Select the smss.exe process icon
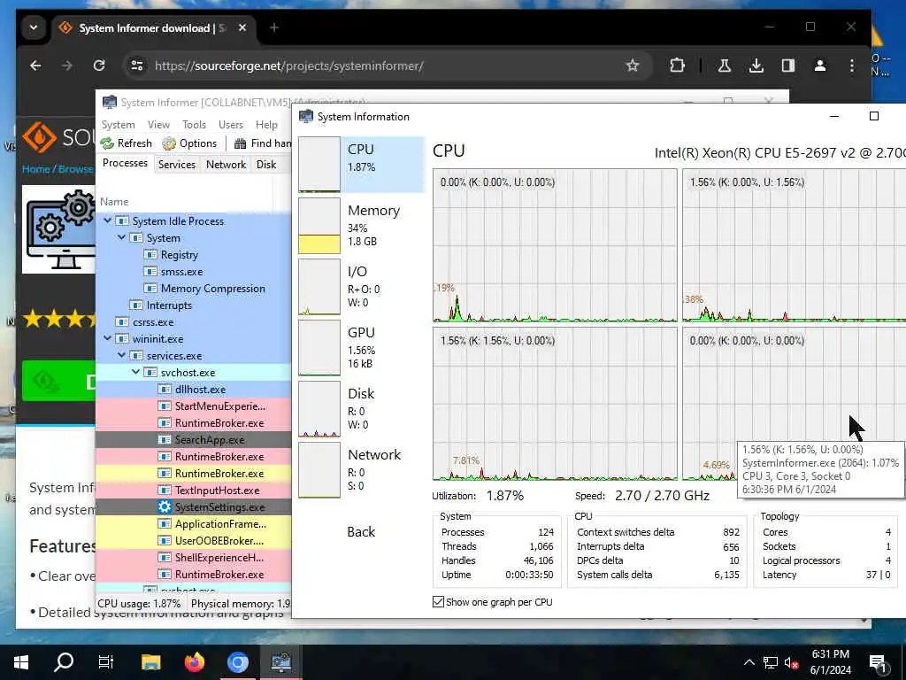 [x=150, y=271]
